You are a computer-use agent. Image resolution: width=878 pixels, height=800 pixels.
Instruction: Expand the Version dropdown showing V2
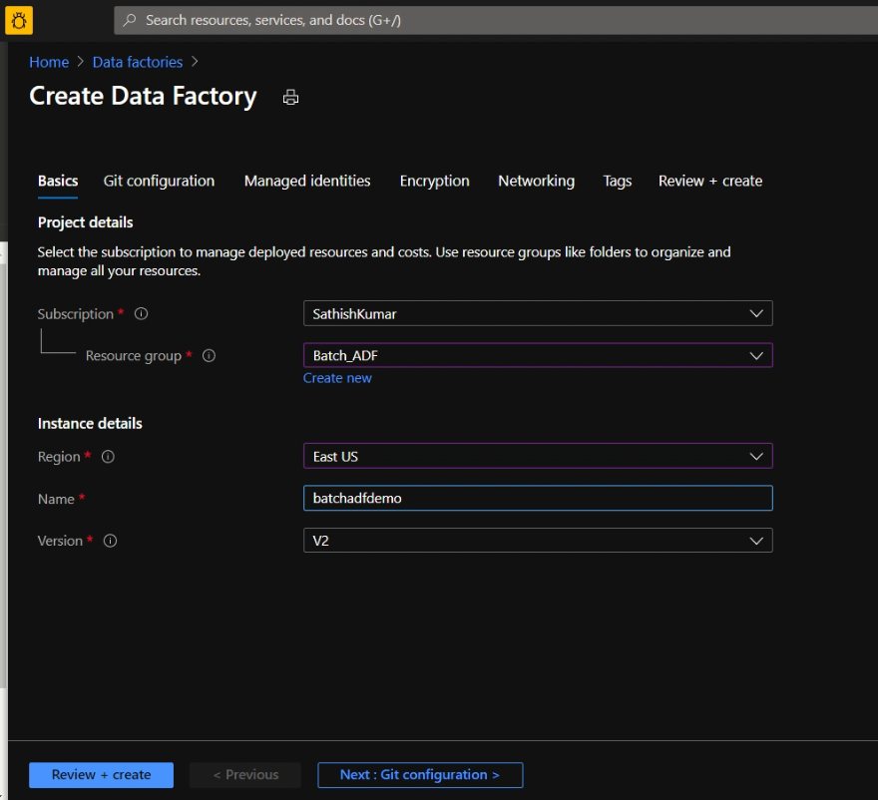[538, 541]
